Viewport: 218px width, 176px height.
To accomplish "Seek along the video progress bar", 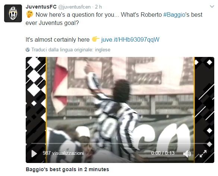I will click(120, 143).
